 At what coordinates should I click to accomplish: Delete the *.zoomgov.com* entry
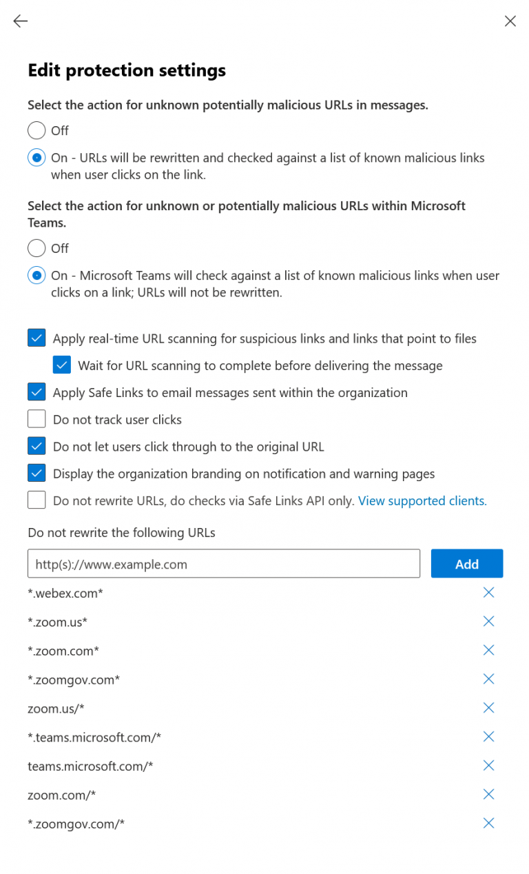point(489,679)
